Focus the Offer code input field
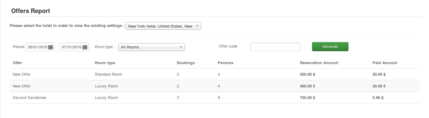The height and width of the screenshot is (118, 429). click(275, 47)
